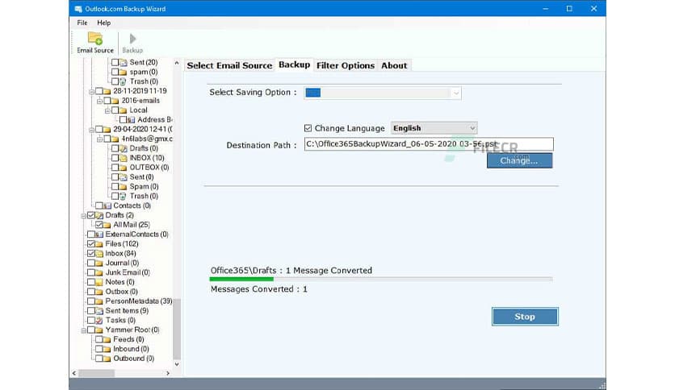
Task: Click the Address B- contact card icon
Action: click(131, 120)
